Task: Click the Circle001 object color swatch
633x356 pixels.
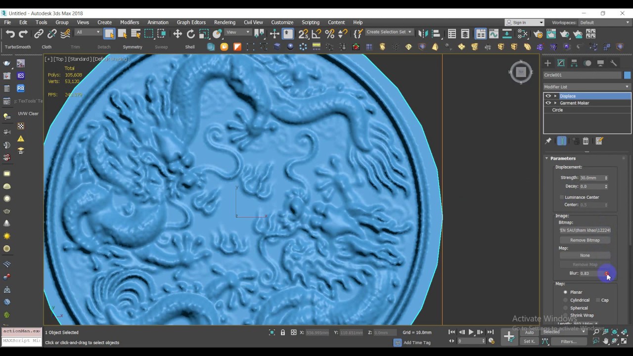Action: [627, 75]
